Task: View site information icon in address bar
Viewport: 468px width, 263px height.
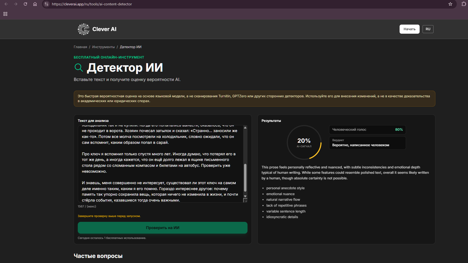Action: (47, 4)
